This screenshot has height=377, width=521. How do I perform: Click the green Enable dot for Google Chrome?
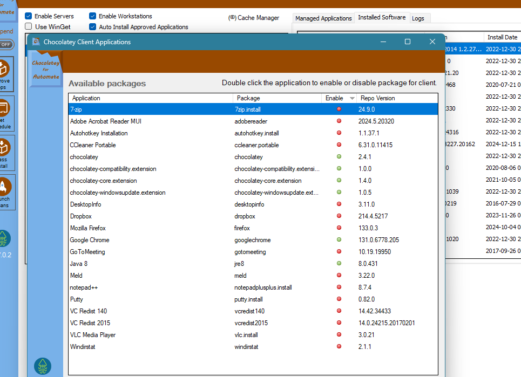tap(339, 240)
